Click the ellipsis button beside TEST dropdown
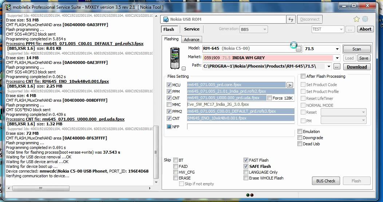 pos(350,29)
